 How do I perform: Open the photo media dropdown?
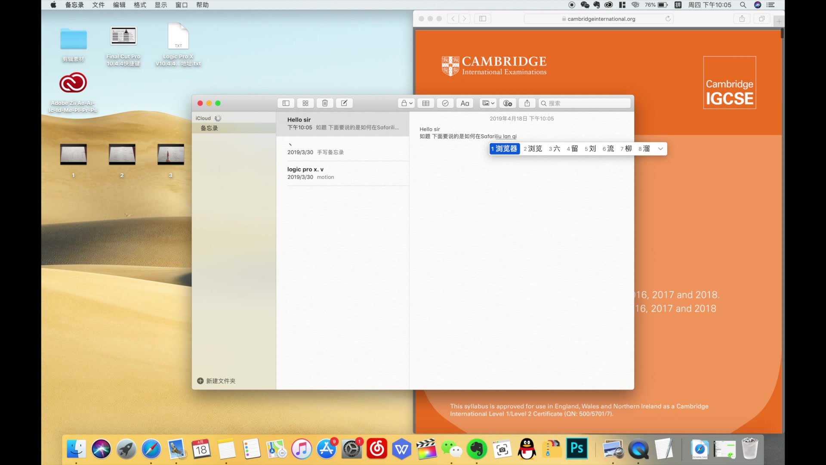(488, 103)
